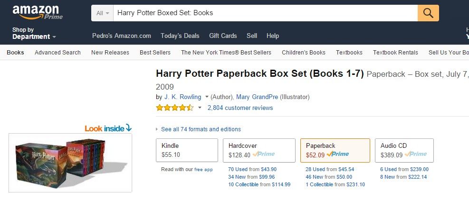View 28 Used paperback offers
The height and width of the screenshot is (200, 469).
pyautogui.click(x=316, y=169)
